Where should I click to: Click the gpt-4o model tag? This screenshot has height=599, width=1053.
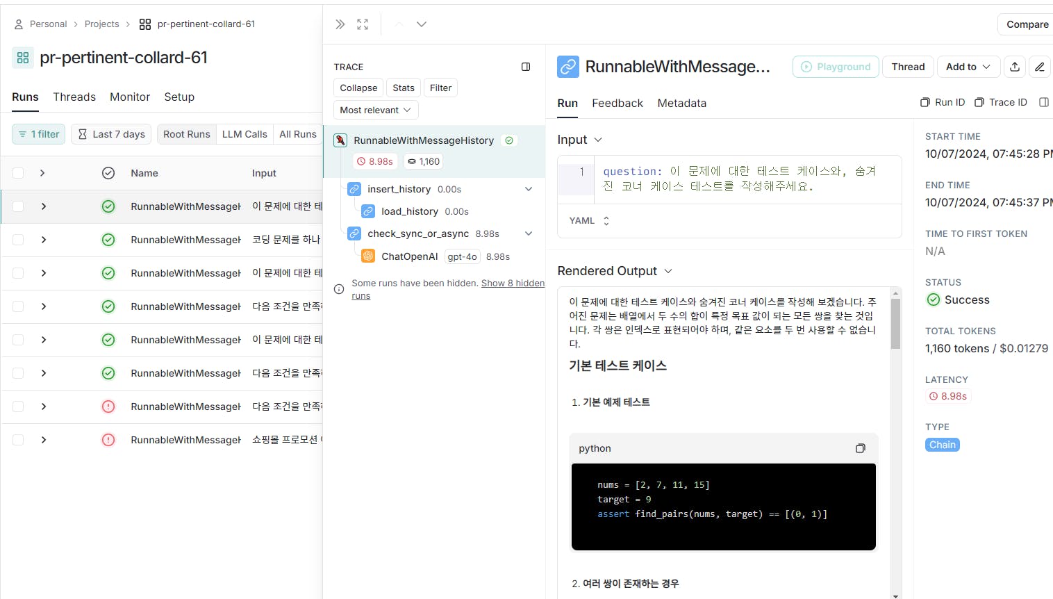[x=462, y=256]
